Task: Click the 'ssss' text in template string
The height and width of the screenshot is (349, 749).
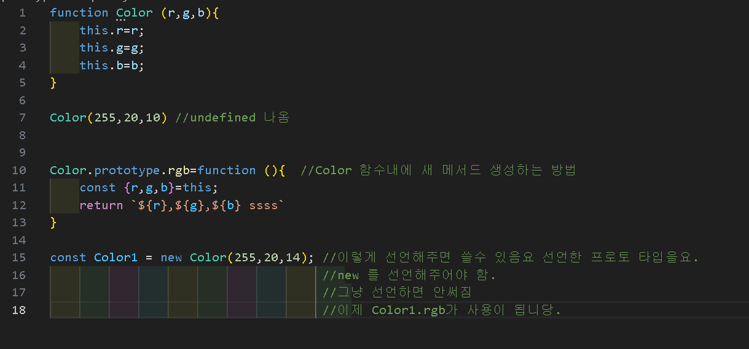Action: point(264,205)
